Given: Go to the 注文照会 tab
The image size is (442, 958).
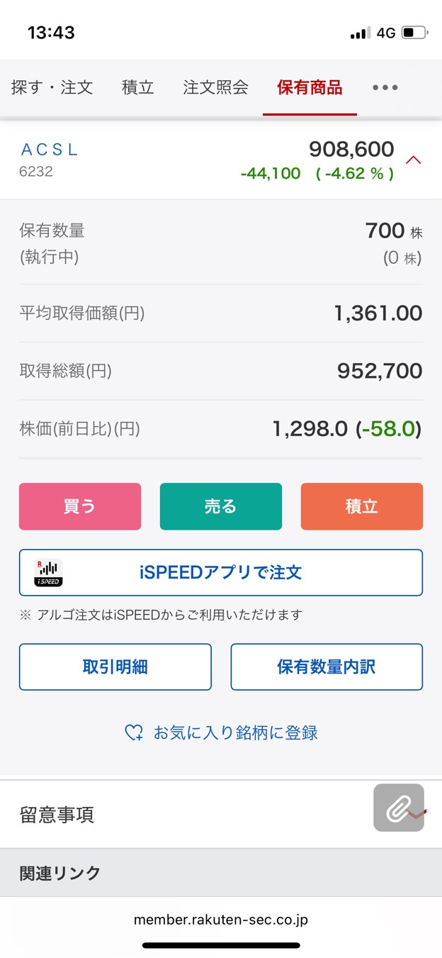Looking at the screenshot, I should coord(215,87).
